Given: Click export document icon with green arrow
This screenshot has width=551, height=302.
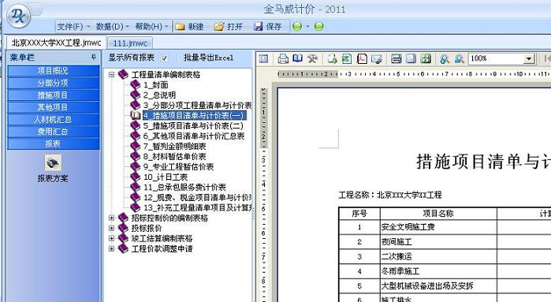Looking at the screenshot, I should click(332, 58).
